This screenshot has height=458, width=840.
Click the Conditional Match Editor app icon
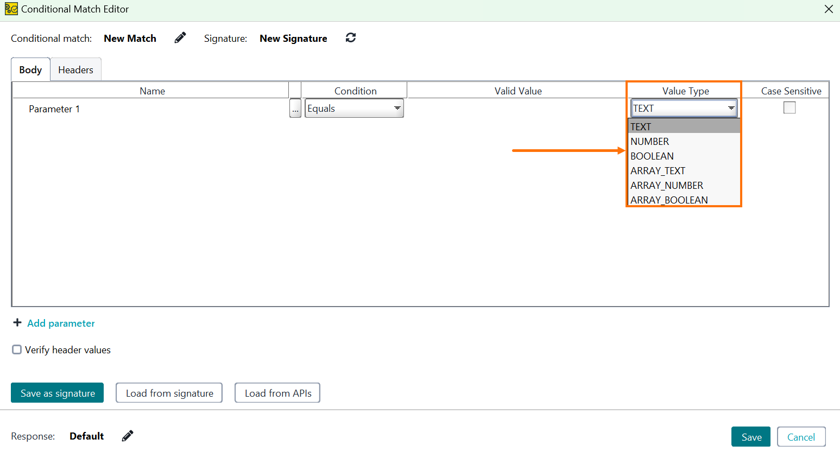[11, 9]
